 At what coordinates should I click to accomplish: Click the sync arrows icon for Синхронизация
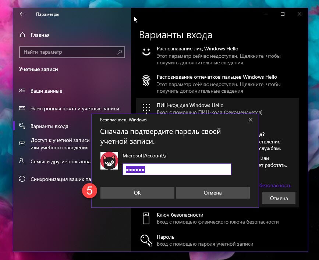(x=22, y=179)
